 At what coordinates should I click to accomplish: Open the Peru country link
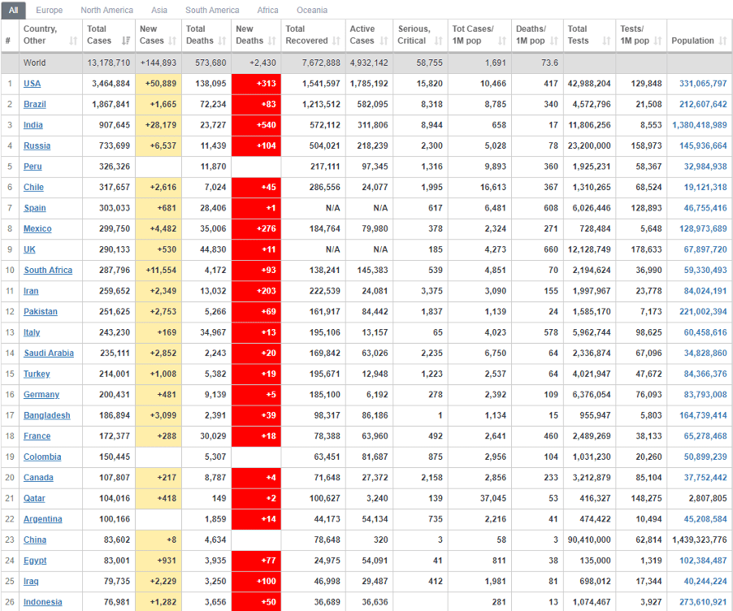click(33, 167)
